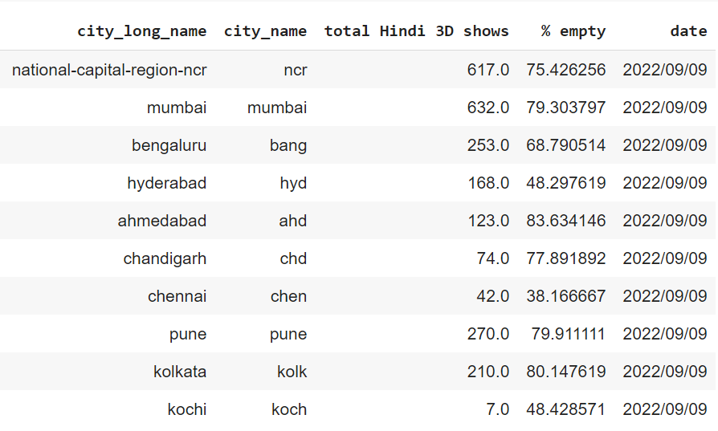Select the ahd city_name cell

click(293, 221)
